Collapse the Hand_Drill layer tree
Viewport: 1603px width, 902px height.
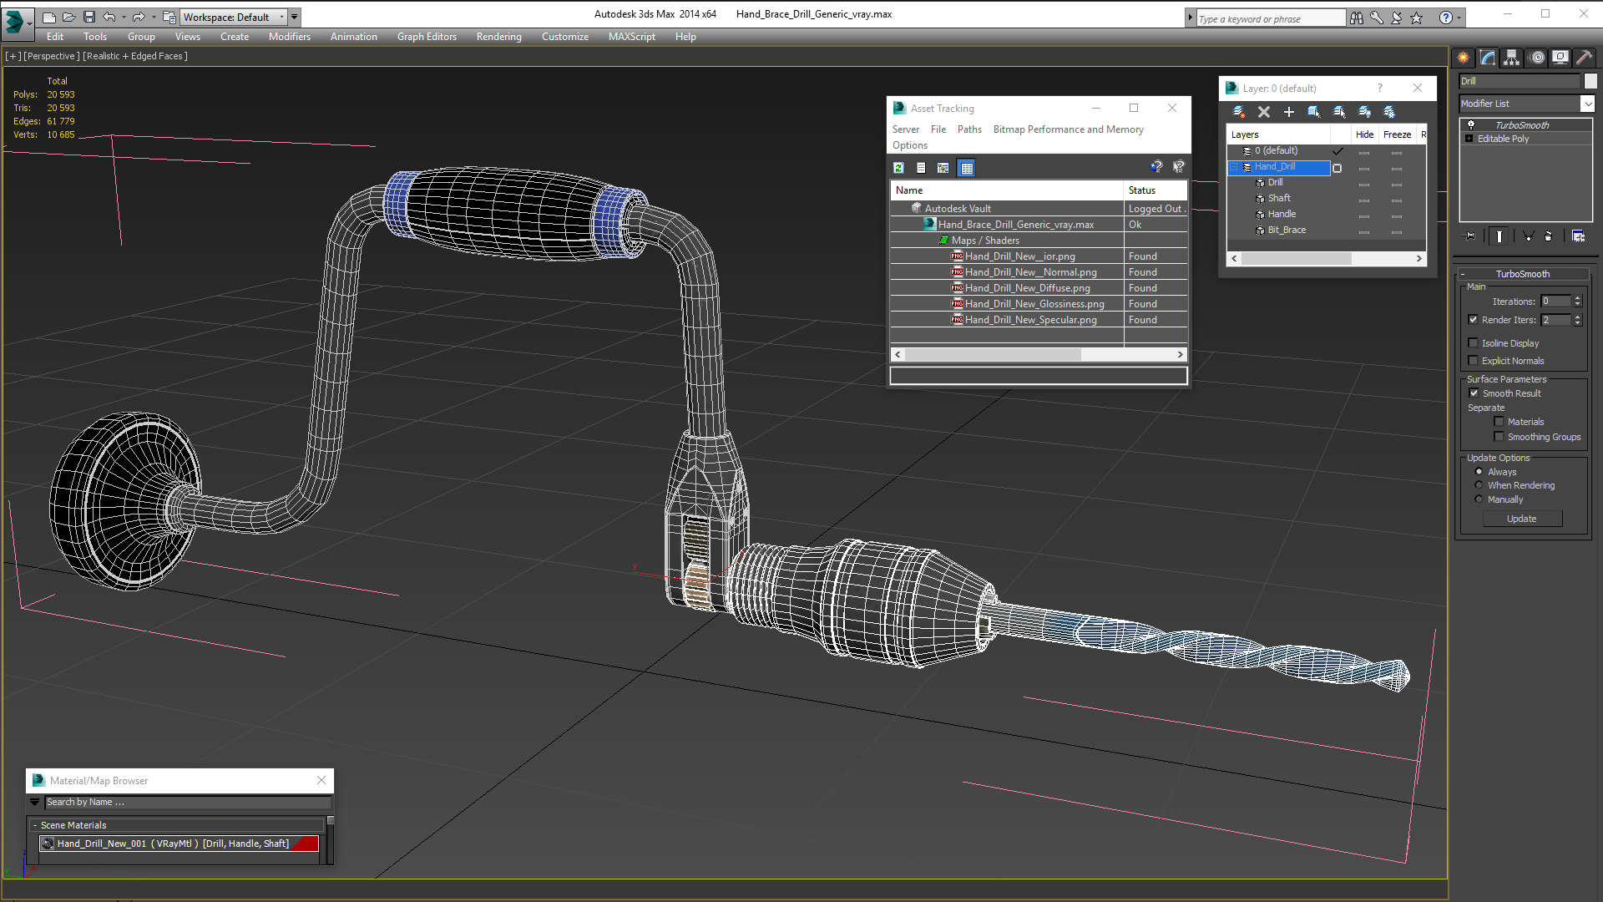tap(1234, 167)
